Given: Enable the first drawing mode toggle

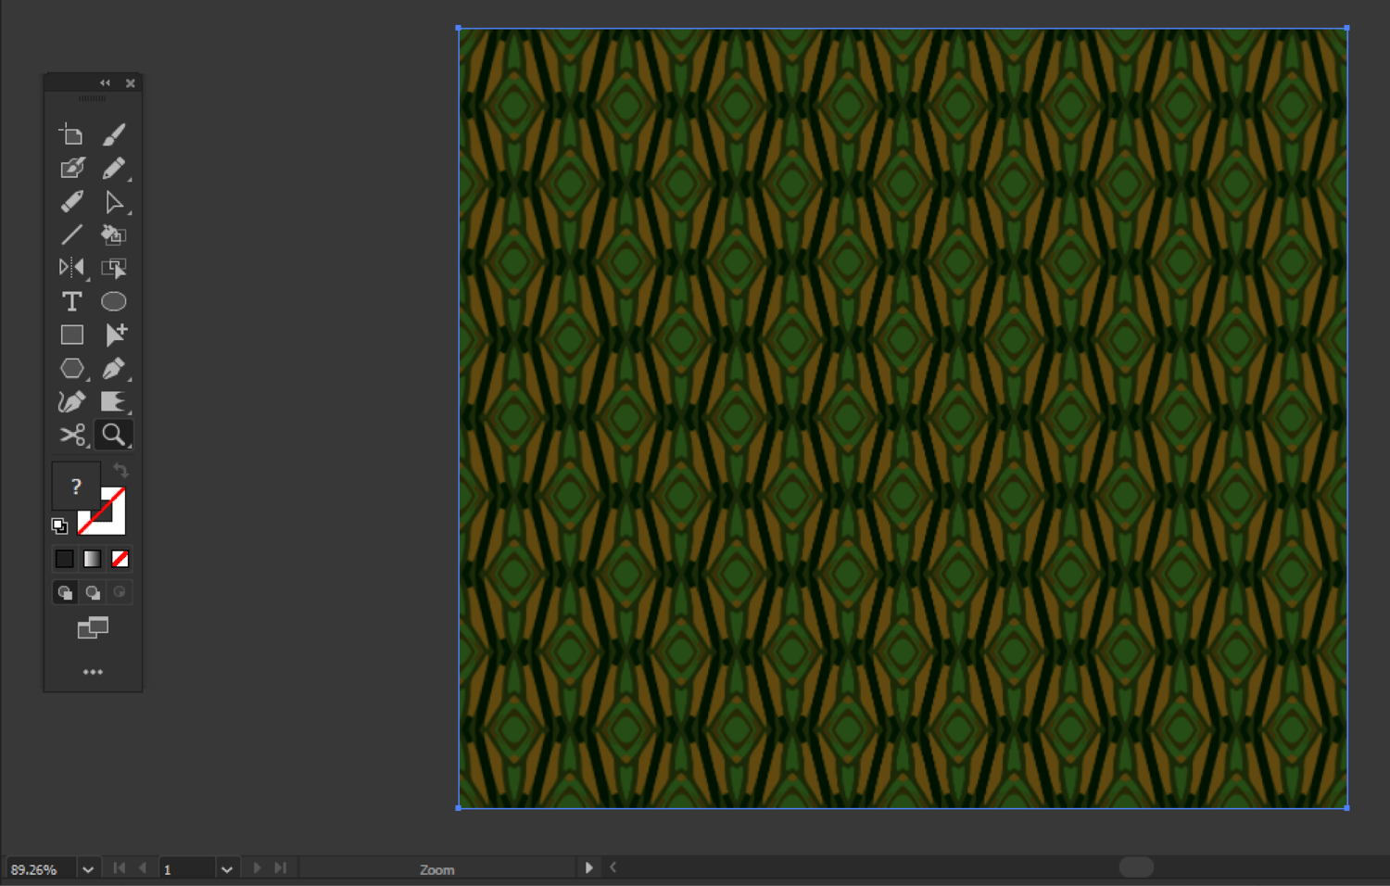Looking at the screenshot, I should [64, 592].
